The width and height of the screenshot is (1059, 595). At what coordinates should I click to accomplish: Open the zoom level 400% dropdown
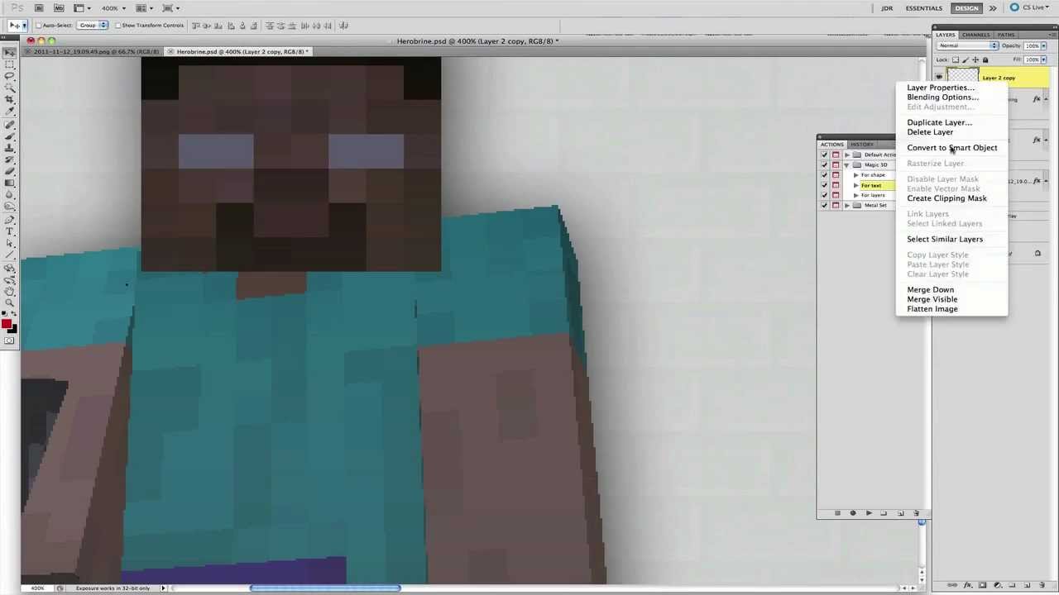114,8
